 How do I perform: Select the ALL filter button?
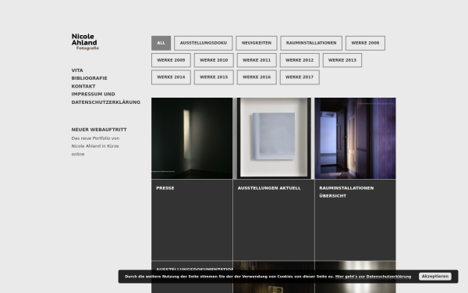[x=161, y=43]
